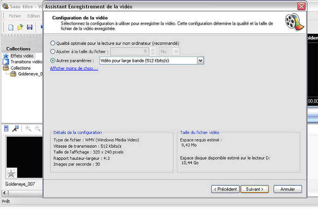
Task: Click the Open project folder icon
Action: pos(20,27)
